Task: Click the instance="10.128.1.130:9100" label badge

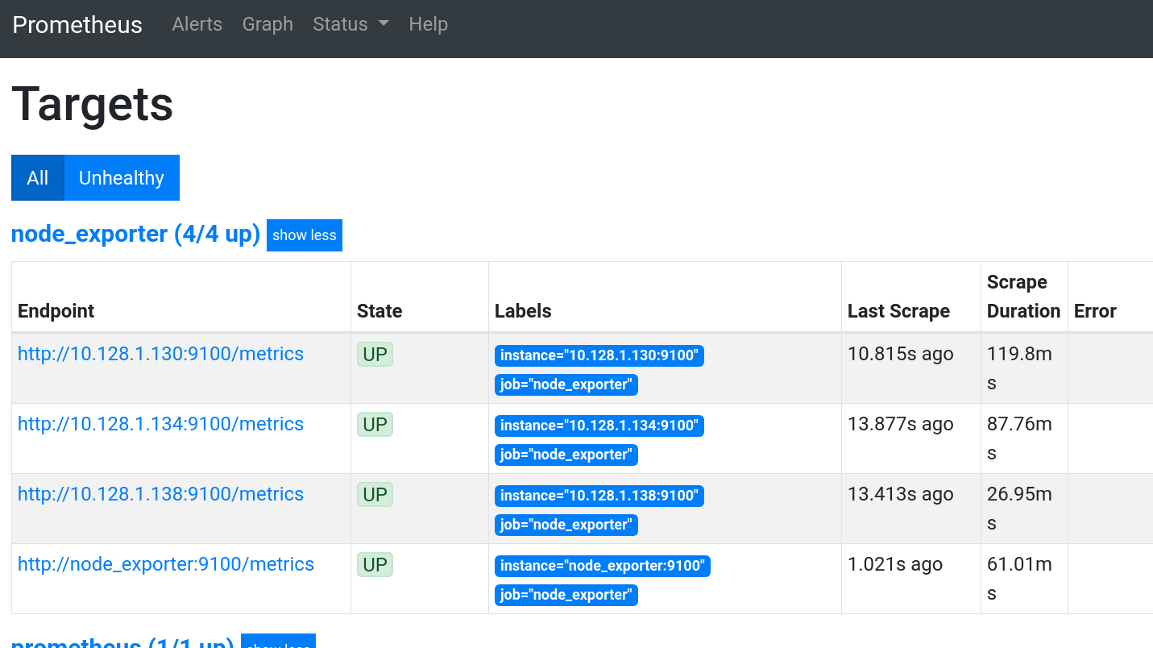Action: pos(599,355)
